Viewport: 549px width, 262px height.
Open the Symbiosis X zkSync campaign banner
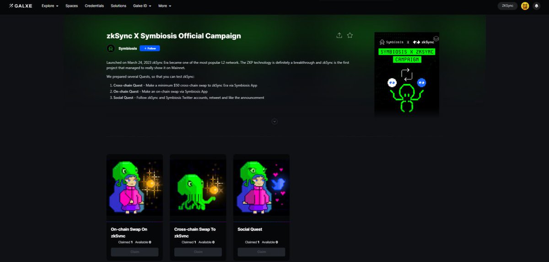(407, 74)
